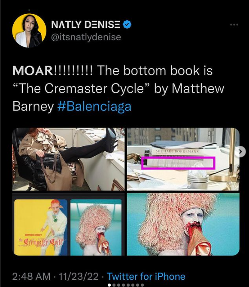249x287 pixels.
Task: Click the NATLY DENISE display name
Action: [85, 24]
